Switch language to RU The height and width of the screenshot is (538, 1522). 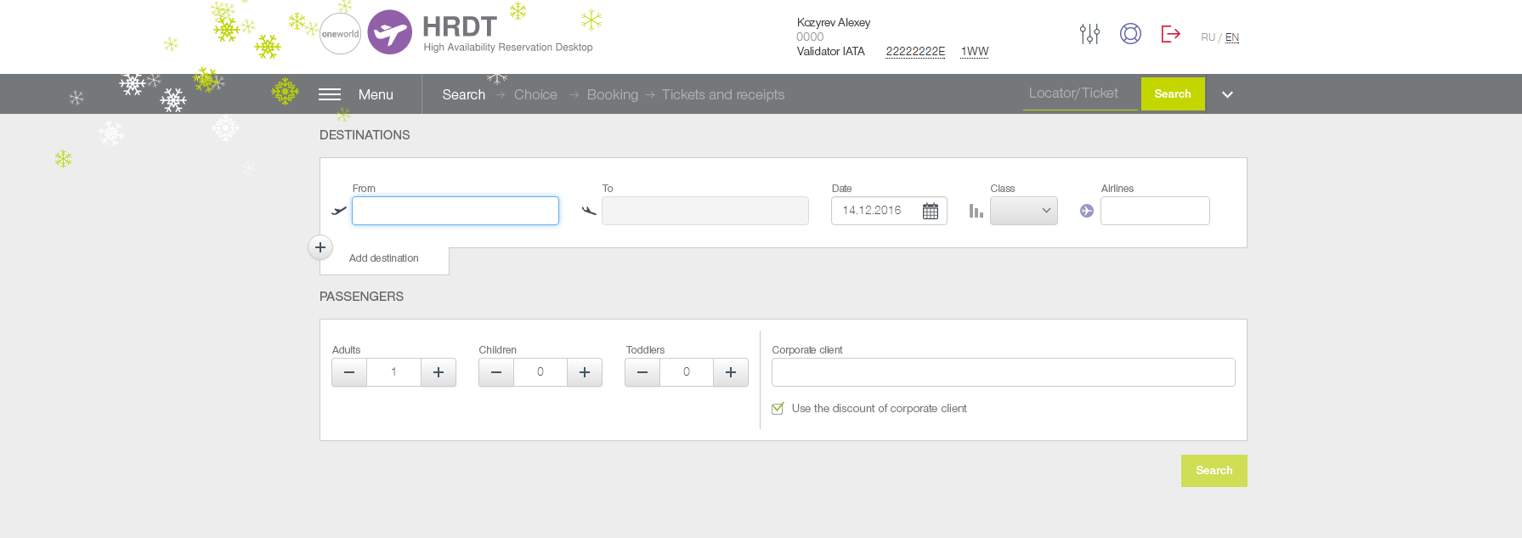[x=1208, y=37]
